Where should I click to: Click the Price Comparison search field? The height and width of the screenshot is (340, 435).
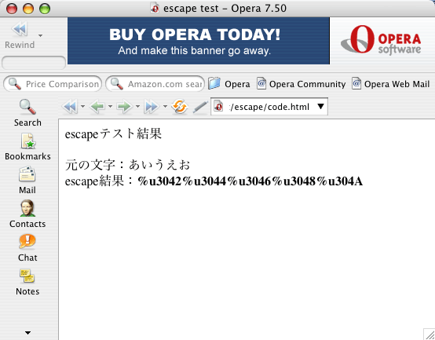pos(53,84)
